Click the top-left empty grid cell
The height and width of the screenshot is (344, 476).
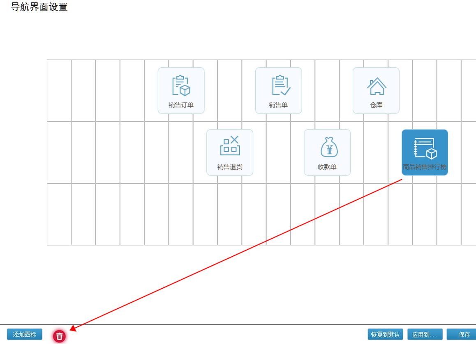(59, 90)
